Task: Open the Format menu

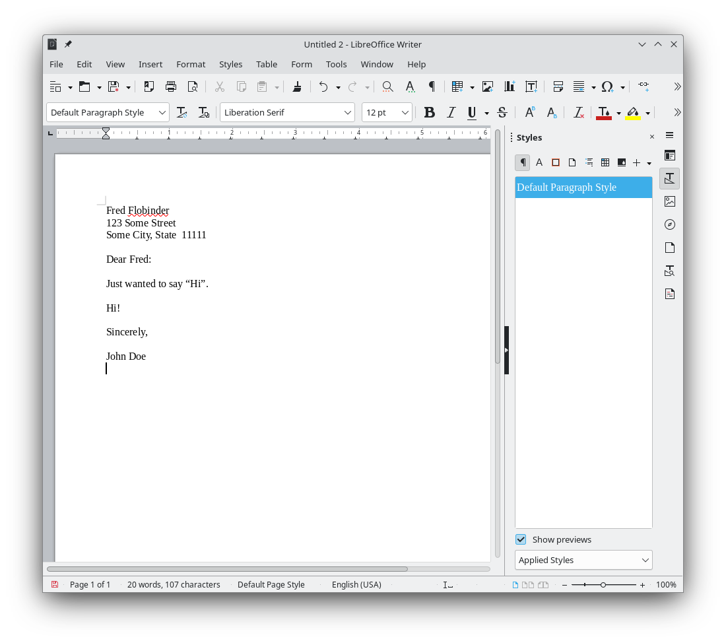Action: [191, 64]
